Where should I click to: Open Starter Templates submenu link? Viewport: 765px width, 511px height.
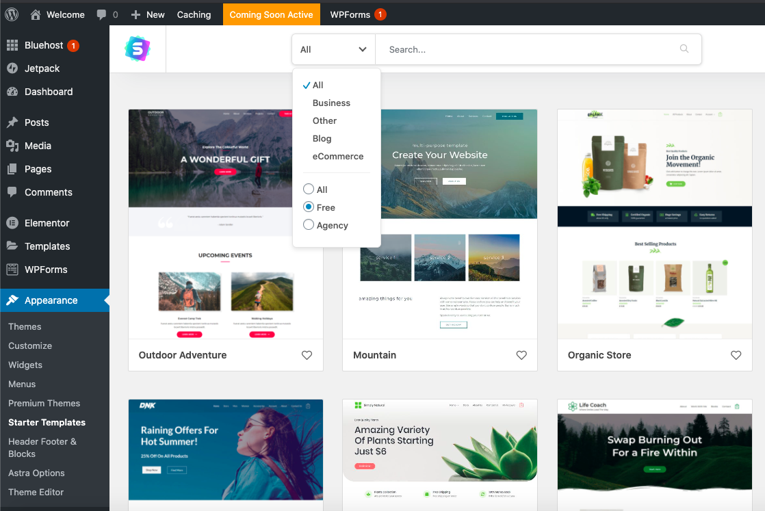click(x=47, y=422)
